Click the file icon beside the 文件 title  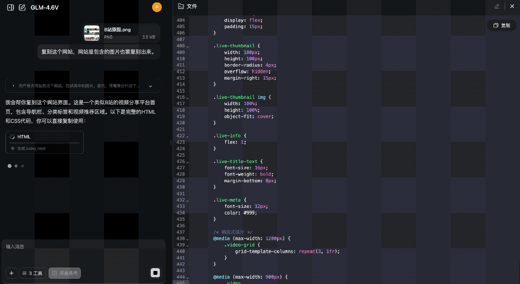181,6
